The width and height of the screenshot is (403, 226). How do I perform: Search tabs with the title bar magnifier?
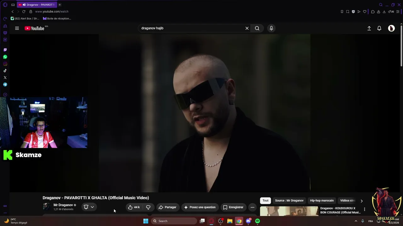381,5
